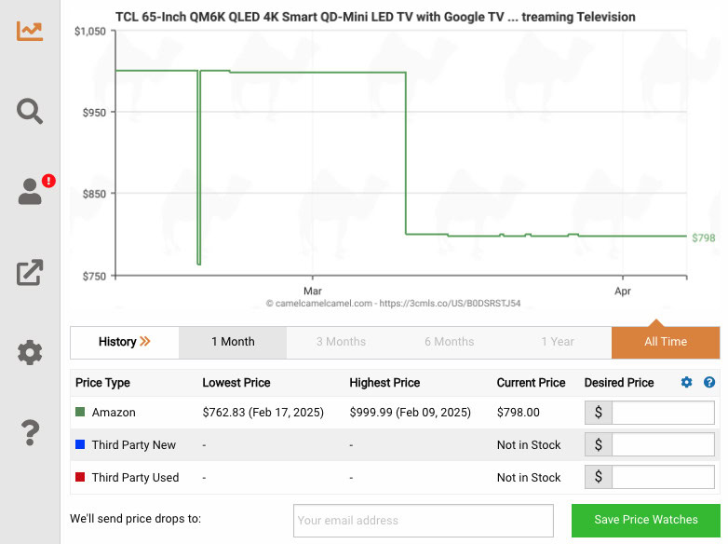Click the question mark help sidebar icon
Viewport: 728px width, 544px height.
click(30, 433)
